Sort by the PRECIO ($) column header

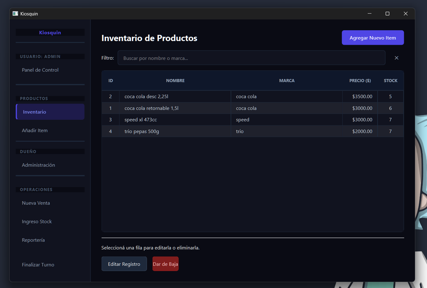point(360,80)
